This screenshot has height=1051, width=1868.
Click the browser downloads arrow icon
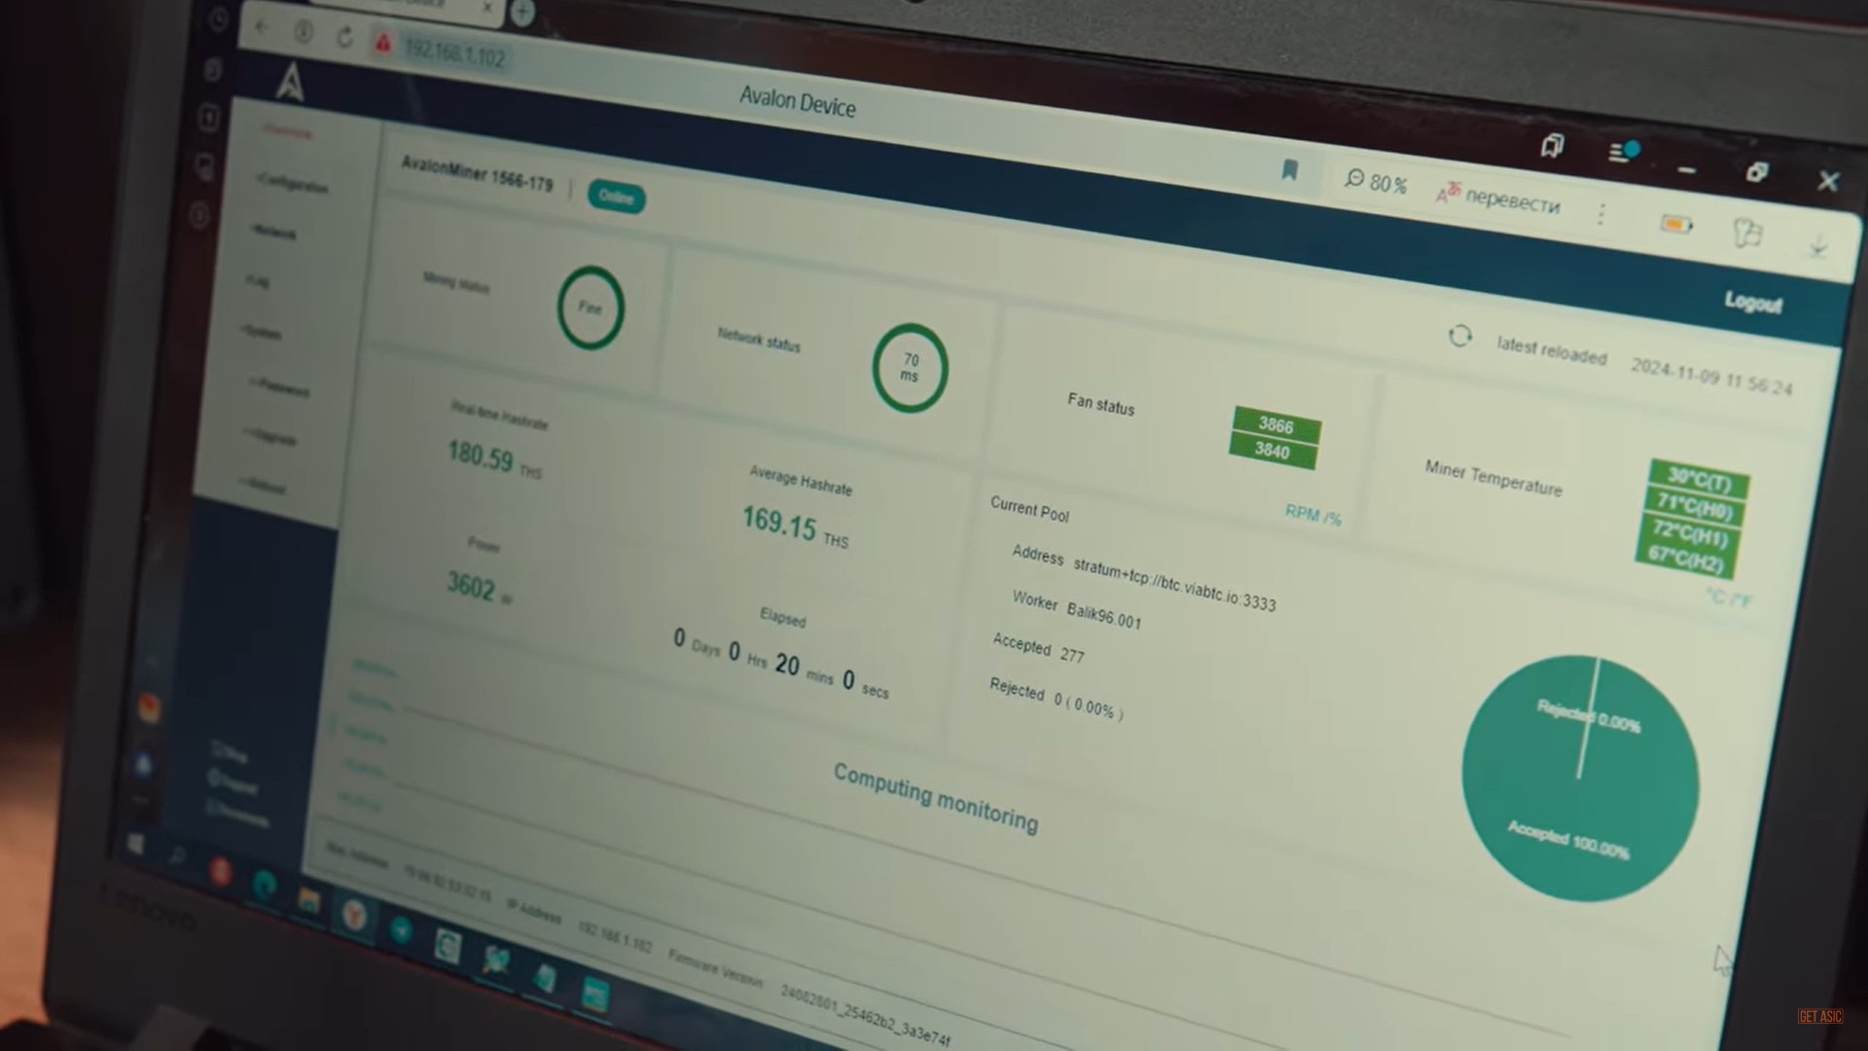[1817, 245]
